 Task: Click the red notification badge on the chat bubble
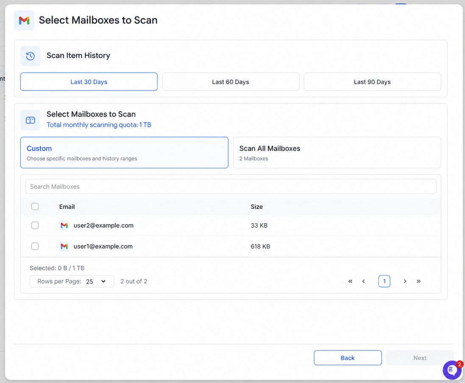click(x=459, y=364)
